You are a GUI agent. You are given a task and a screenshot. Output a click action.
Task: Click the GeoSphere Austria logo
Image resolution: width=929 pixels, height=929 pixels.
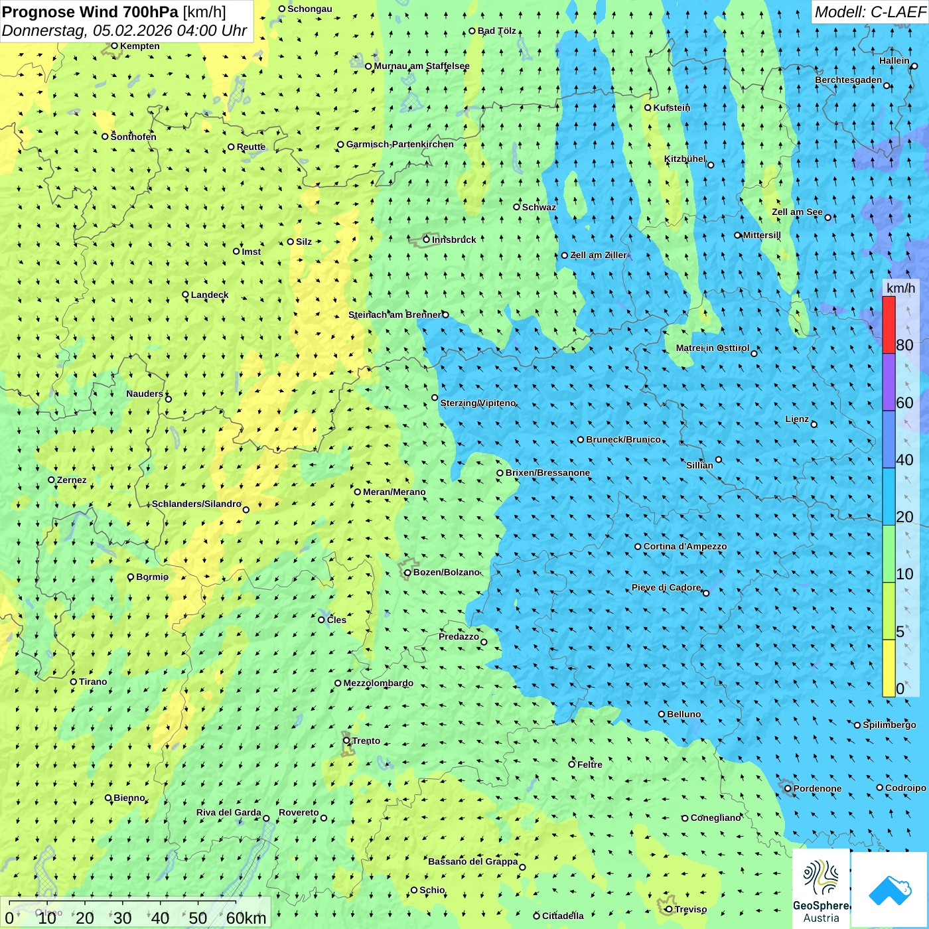click(821, 891)
